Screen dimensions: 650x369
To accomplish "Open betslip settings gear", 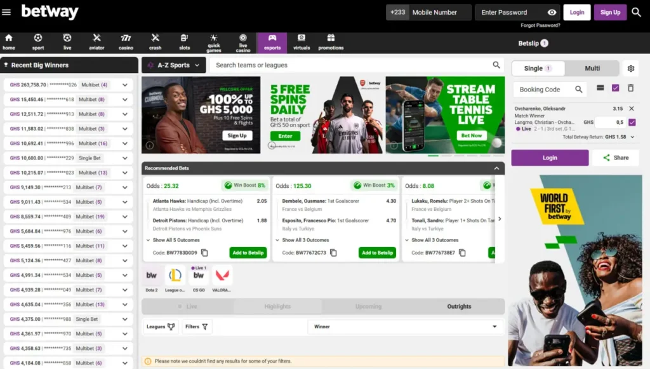I will (631, 69).
